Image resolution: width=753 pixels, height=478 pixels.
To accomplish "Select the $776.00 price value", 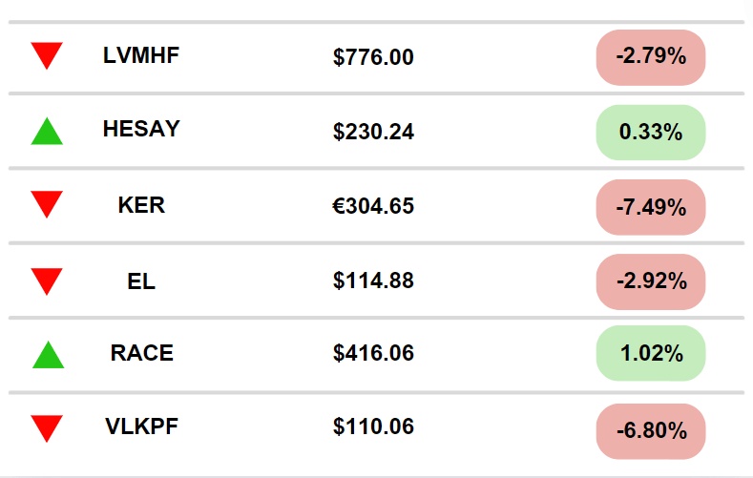I will click(373, 57).
